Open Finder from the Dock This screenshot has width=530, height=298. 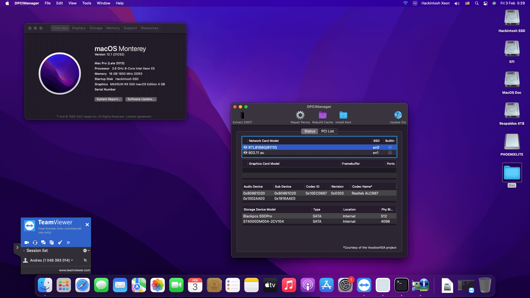point(45,285)
